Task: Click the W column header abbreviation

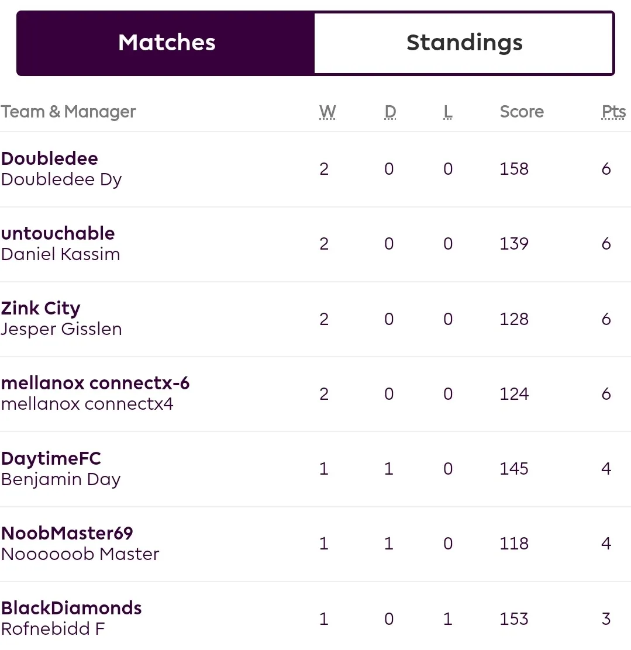Action: (x=327, y=112)
